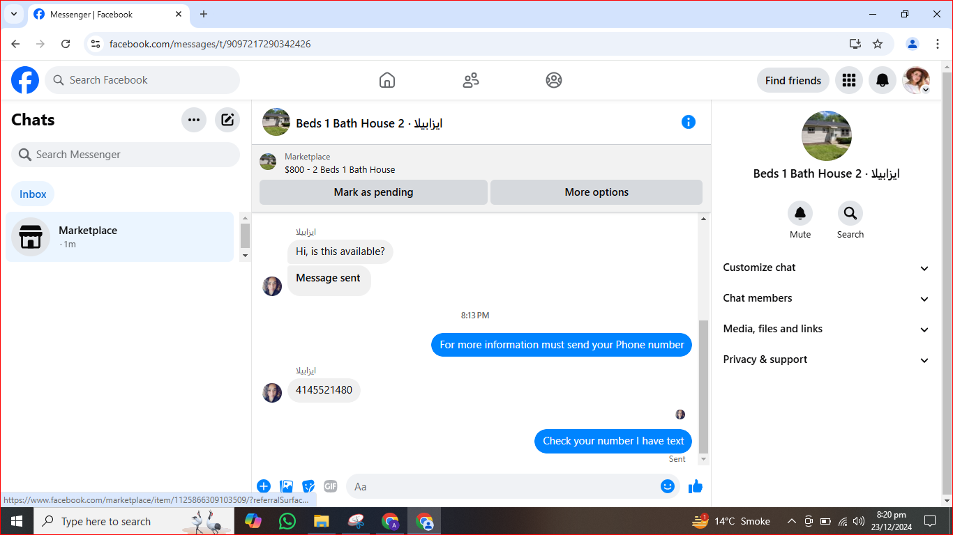
Task: Open Copilot from the taskbar
Action: [253, 521]
